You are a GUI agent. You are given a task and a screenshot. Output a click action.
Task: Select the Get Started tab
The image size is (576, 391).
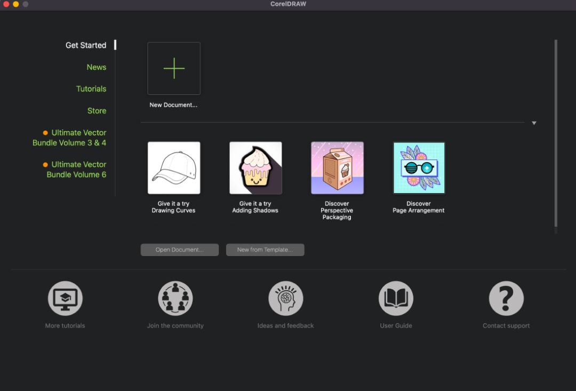(x=86, y=45)
